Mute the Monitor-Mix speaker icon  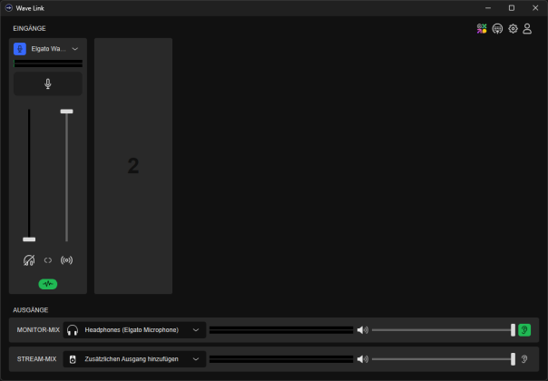coord(362,330)
